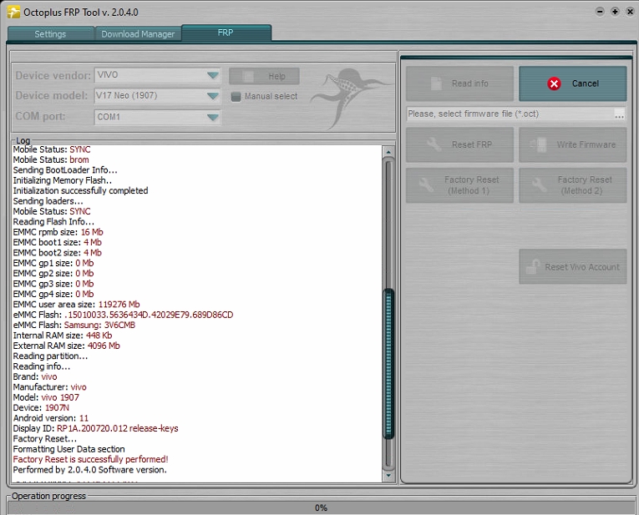Click the Factory Reset Method 2 wrench icon
The image size is (639, 515).
coord(539,185)
